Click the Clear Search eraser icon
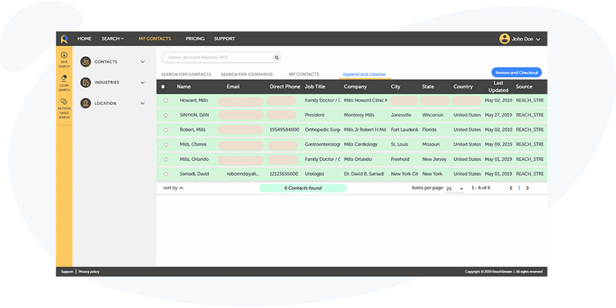The height and width of the screenshot is (308, 616). tap(64, 78)
